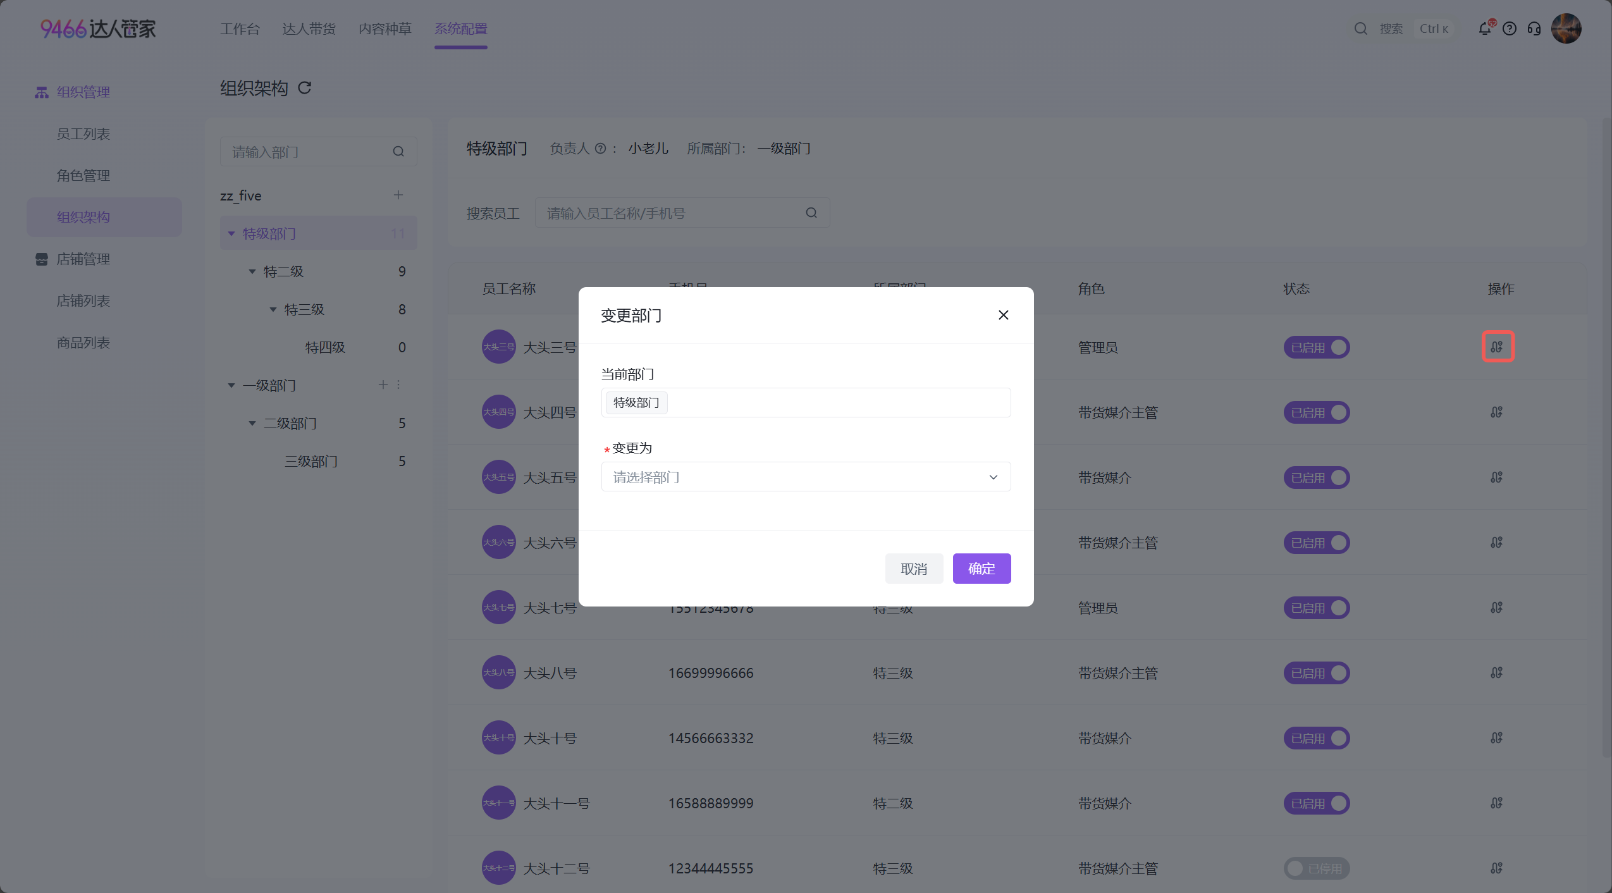Collapse the 一级部门 tree node
Viewport: 1612px width, 893px height.
(x=231, y=386)
